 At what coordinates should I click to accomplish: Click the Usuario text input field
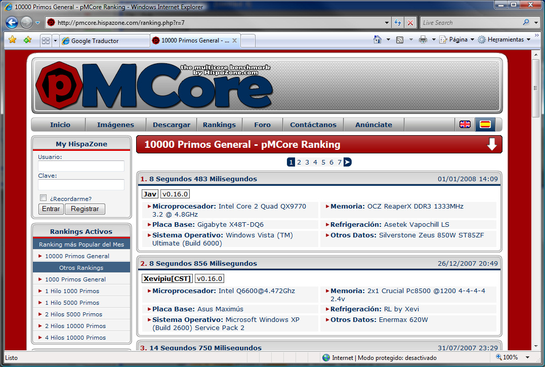click(81, 166)
